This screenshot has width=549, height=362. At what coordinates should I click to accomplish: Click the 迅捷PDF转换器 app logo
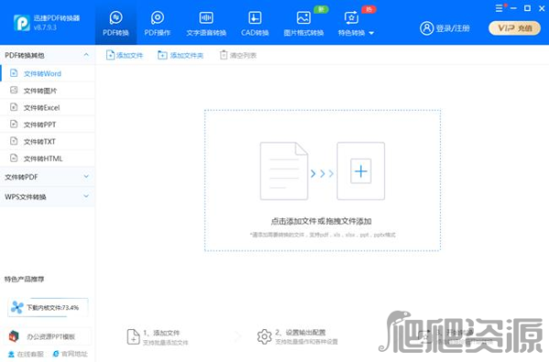22,23
